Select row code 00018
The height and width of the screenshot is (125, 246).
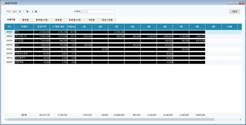(x=9, y=45)
